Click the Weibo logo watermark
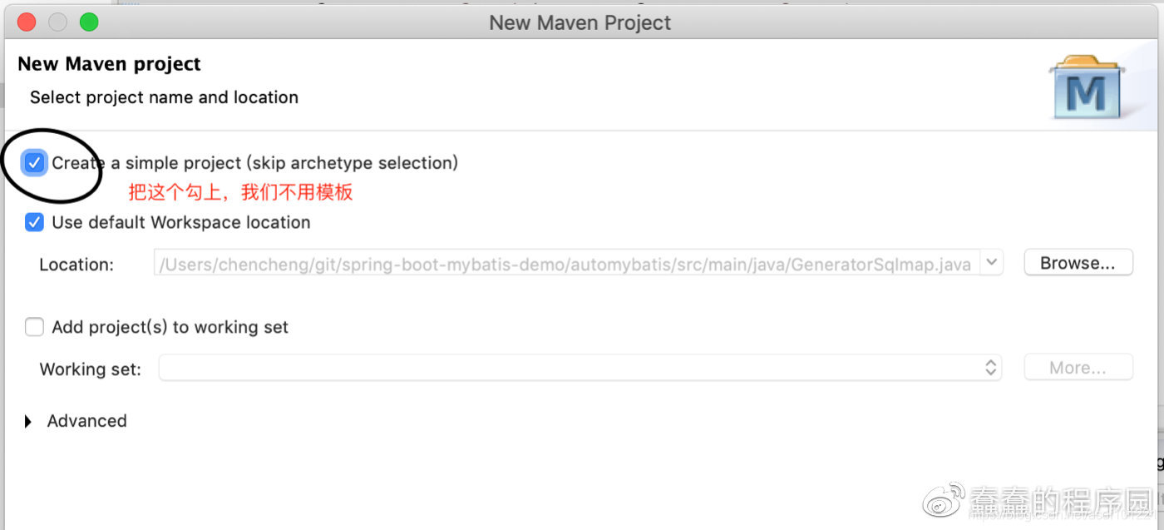This screenshot has width=1164, height=530. pos(946,502)
